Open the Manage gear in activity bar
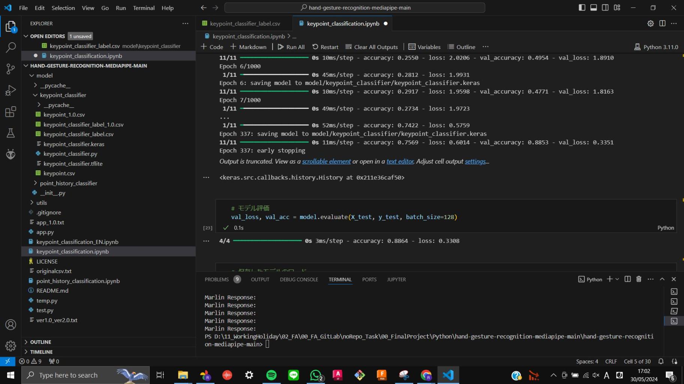This screenshot has height=384, width=684. click(x=10, y=346)
